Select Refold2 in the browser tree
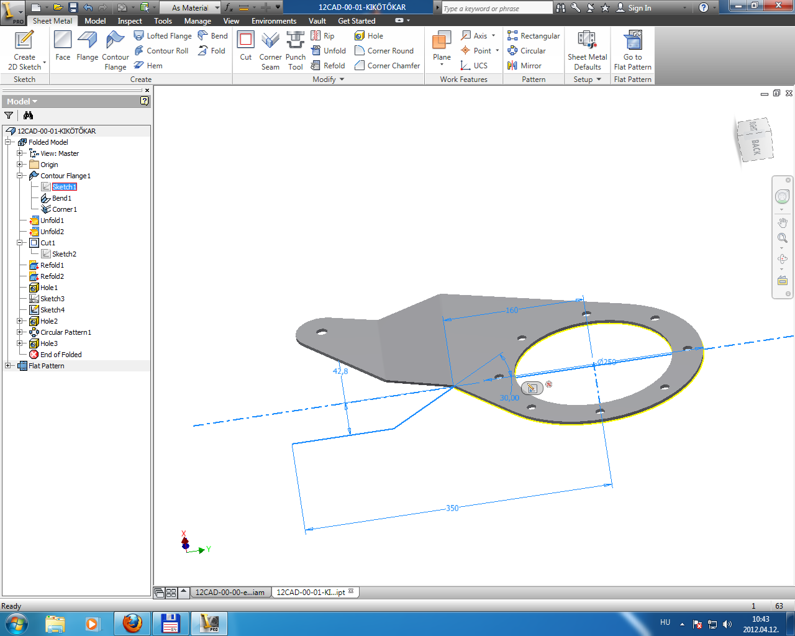The height and width of the screenshot is (636, 795). point(47,276)
